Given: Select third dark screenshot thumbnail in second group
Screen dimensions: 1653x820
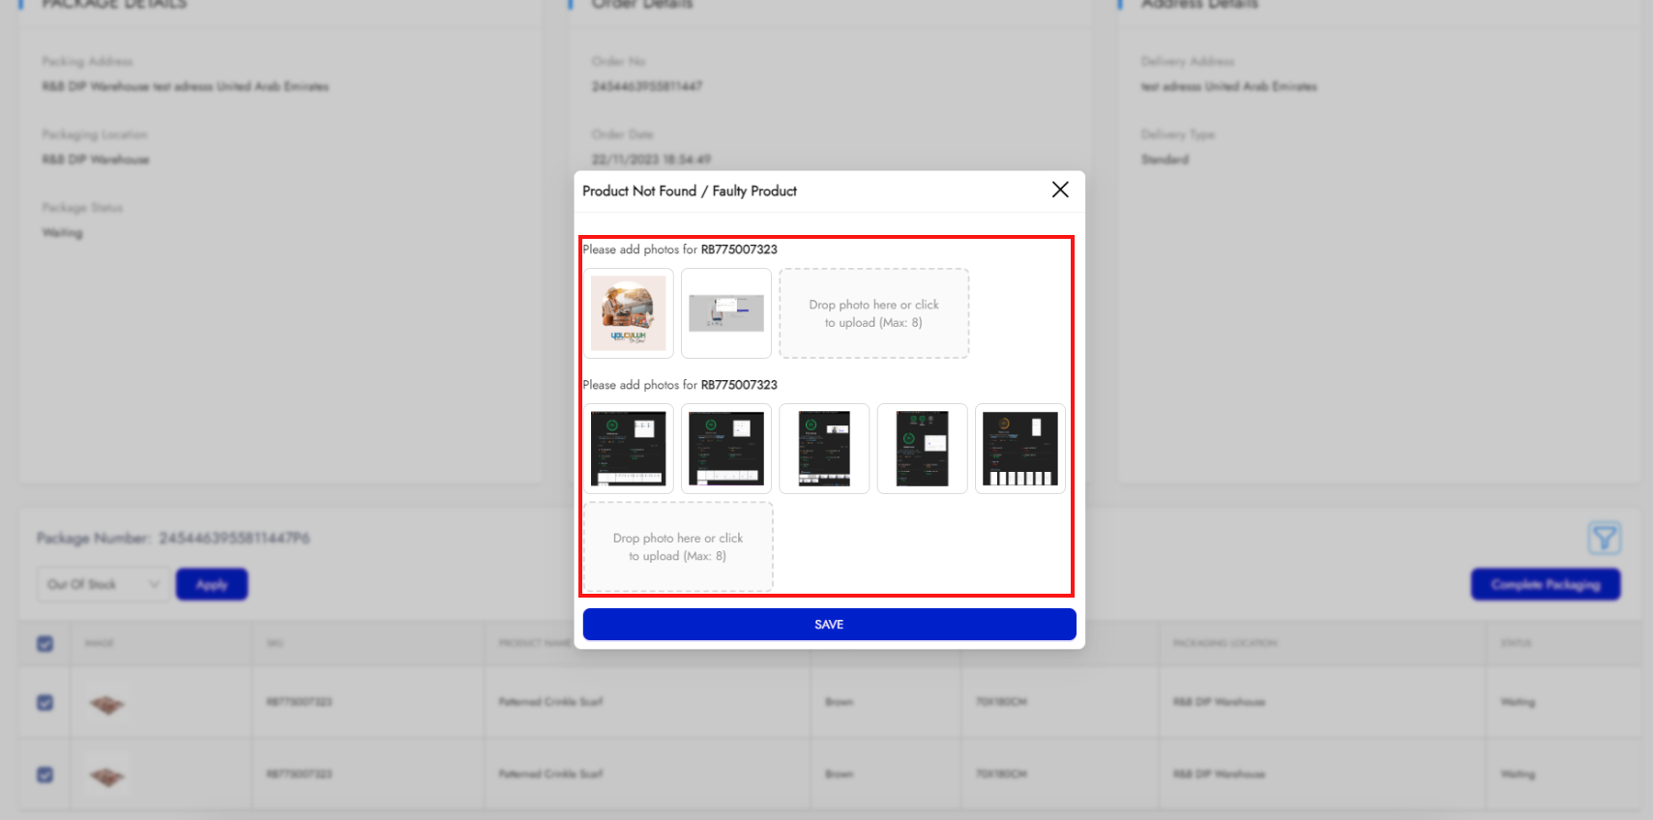Looking at the screenshot, I should [x=824, y=449].
